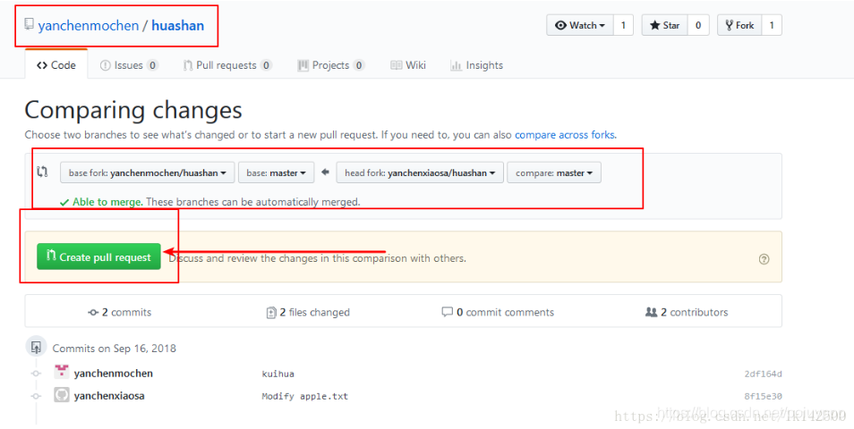Switch to the Projects tab

pyautogui.click(x=330, y=65)
